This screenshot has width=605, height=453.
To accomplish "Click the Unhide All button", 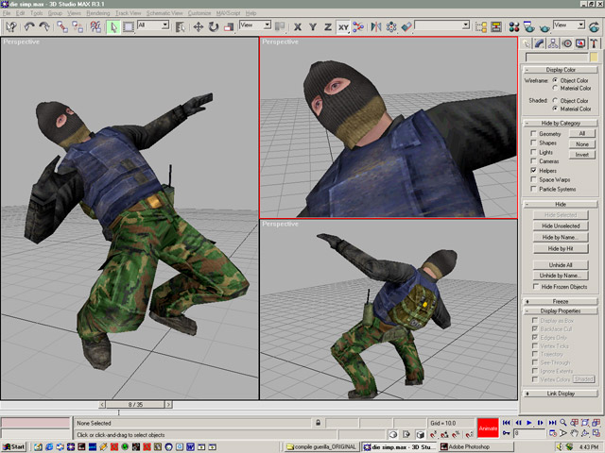I will (561, 265).
